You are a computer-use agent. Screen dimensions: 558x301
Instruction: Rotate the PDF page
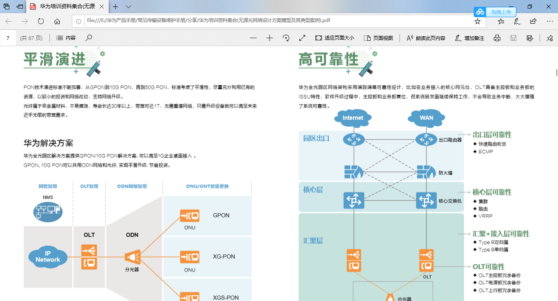pos(286,38)
